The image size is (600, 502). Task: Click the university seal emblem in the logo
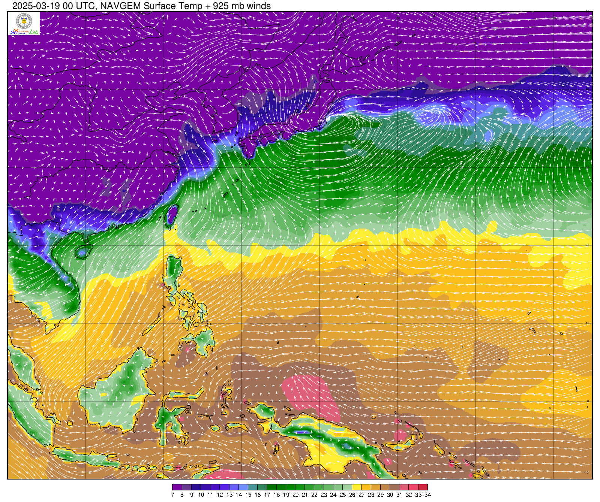click(24, 21)
